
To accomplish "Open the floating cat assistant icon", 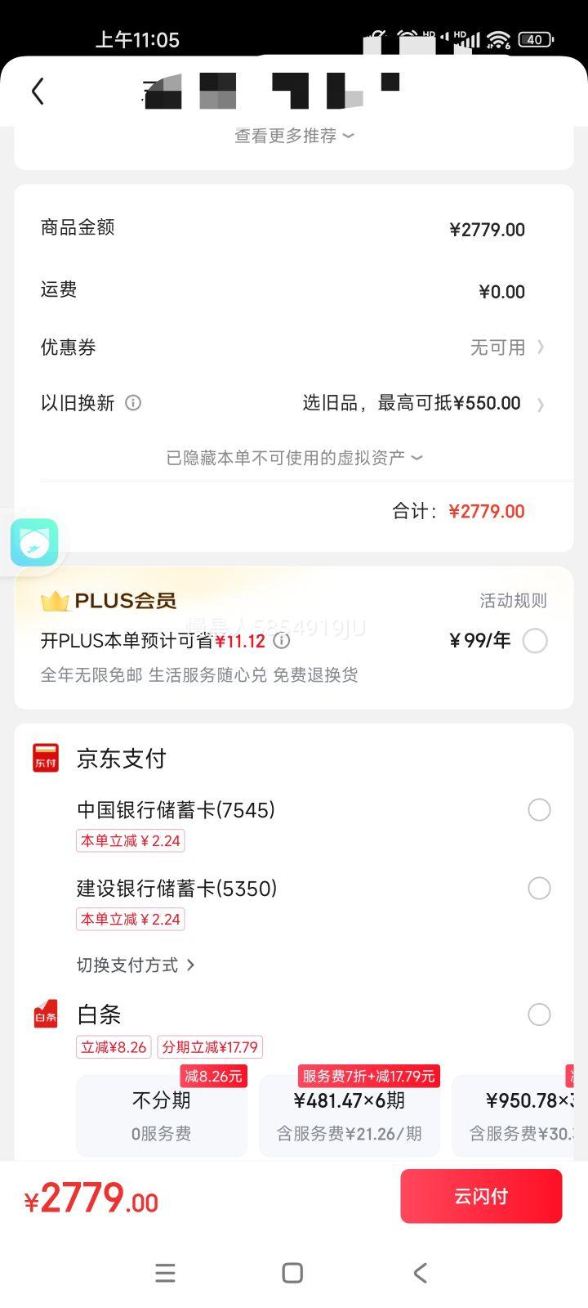I will [x=34, y=543].
